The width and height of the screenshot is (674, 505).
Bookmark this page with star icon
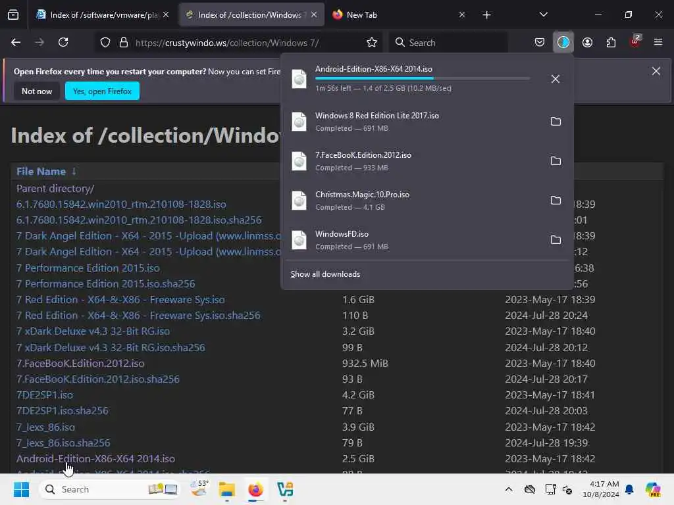(x=372, y=43)
